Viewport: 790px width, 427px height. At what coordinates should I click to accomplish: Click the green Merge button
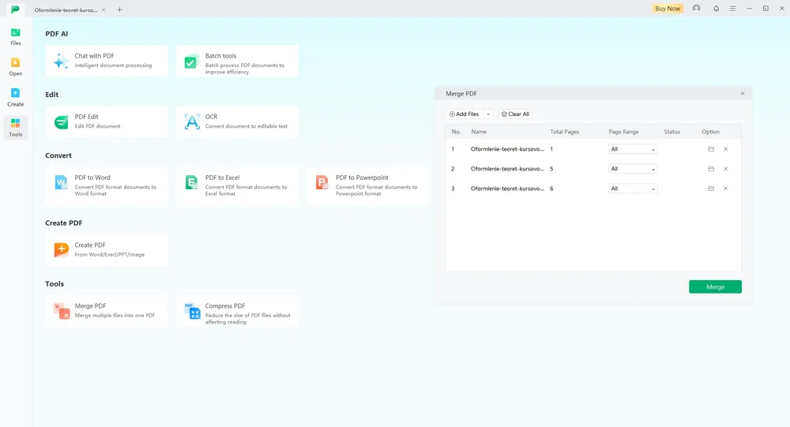pos(715,287)
